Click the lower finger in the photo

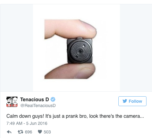click(x=70, y=71)
